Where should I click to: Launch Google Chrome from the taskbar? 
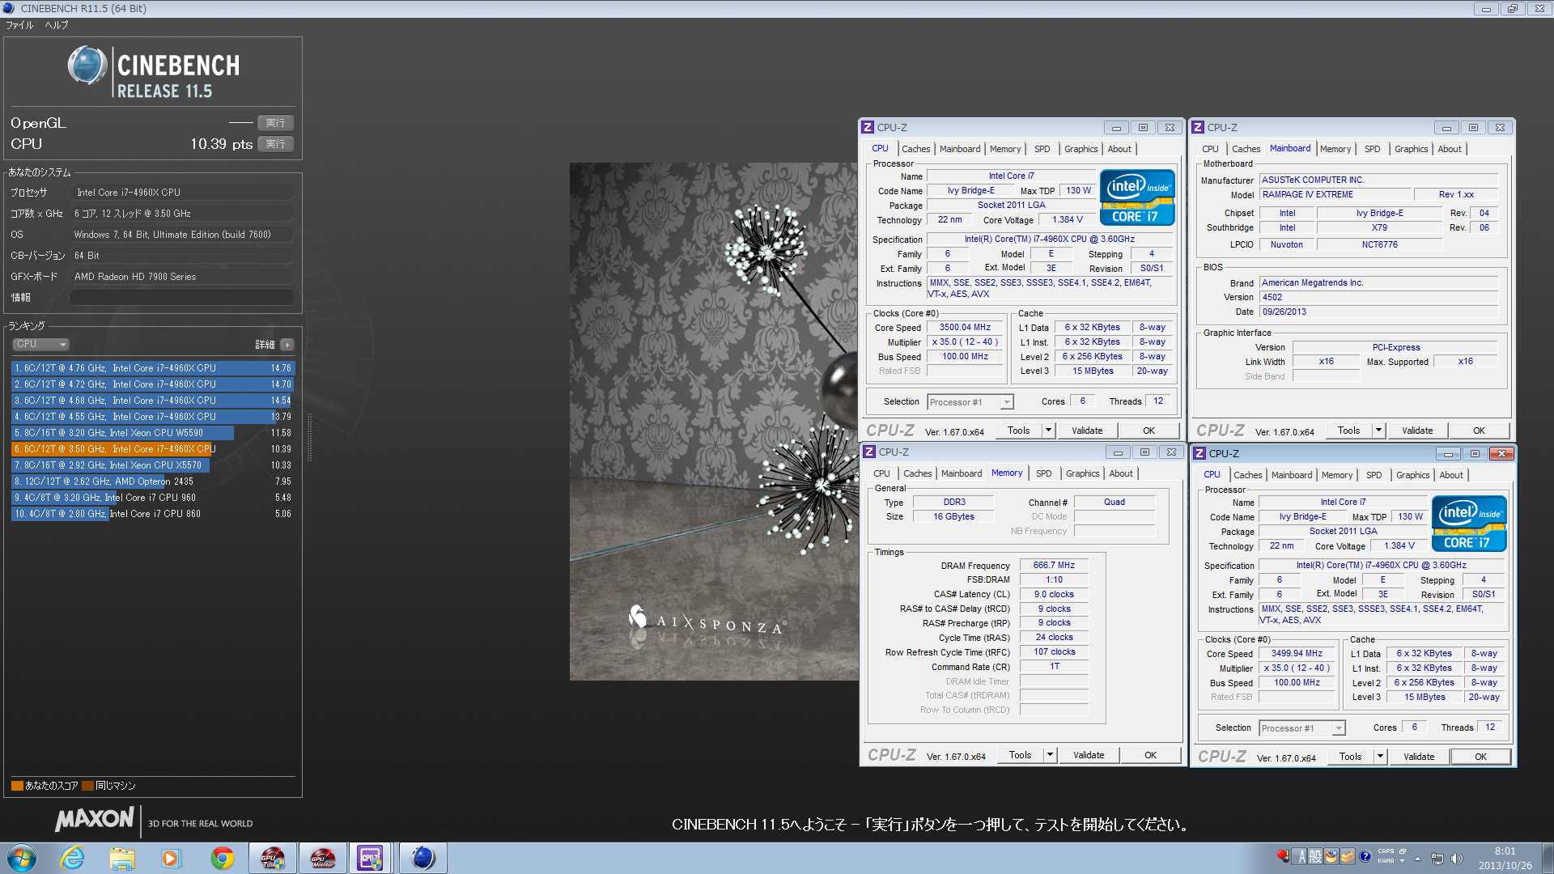(222, 858)
